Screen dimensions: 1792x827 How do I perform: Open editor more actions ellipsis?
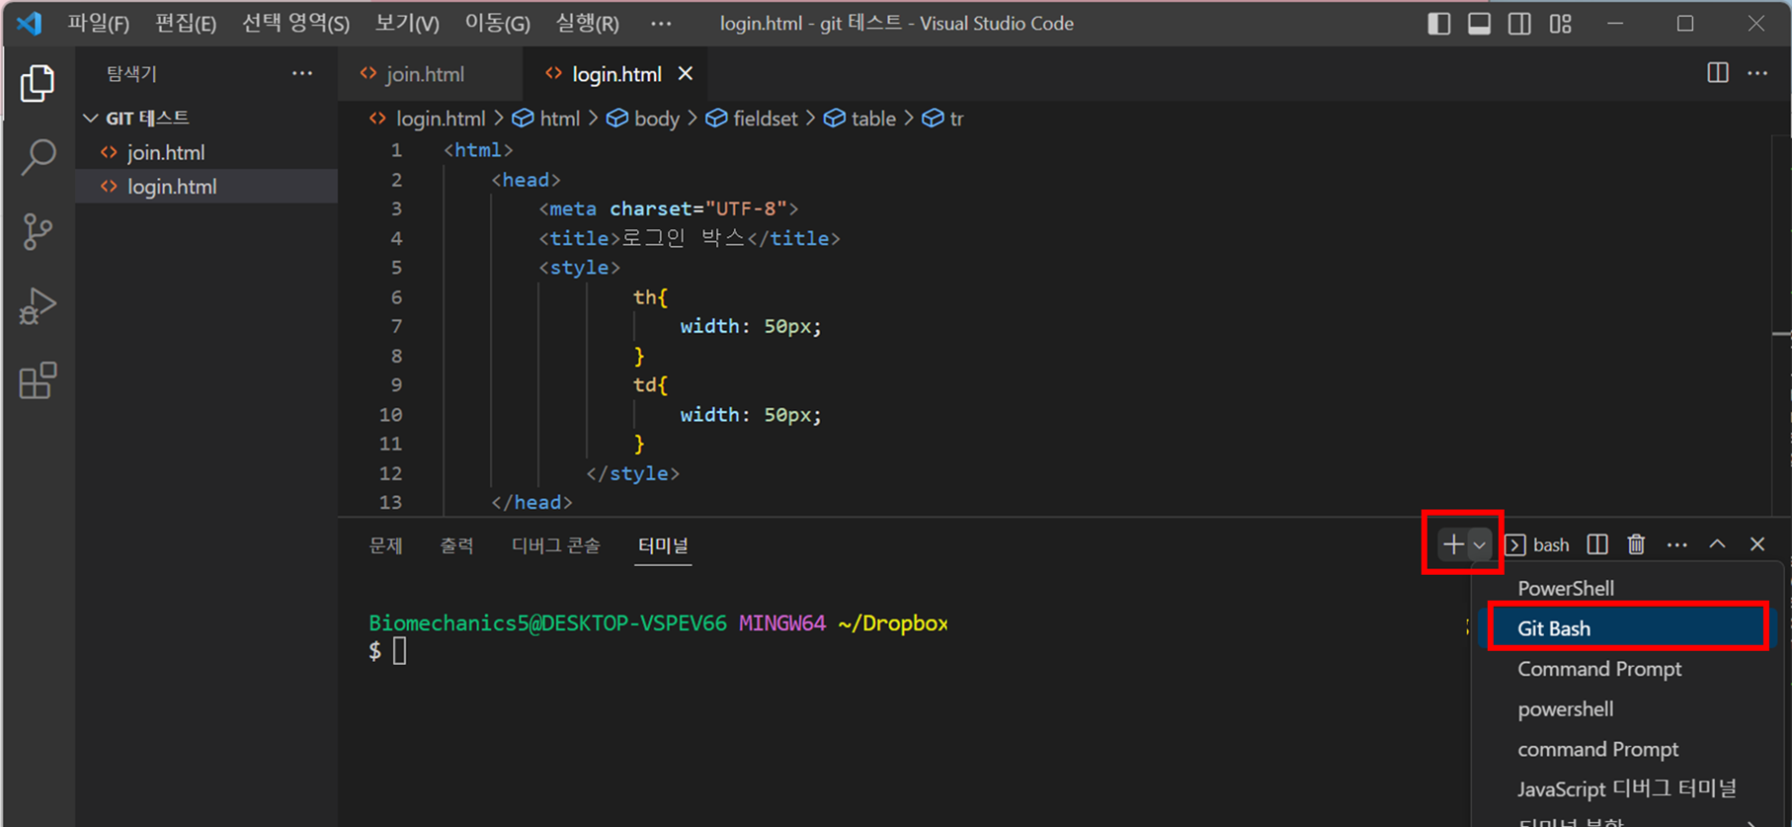pyautogui.click(x=1757, y=73)
